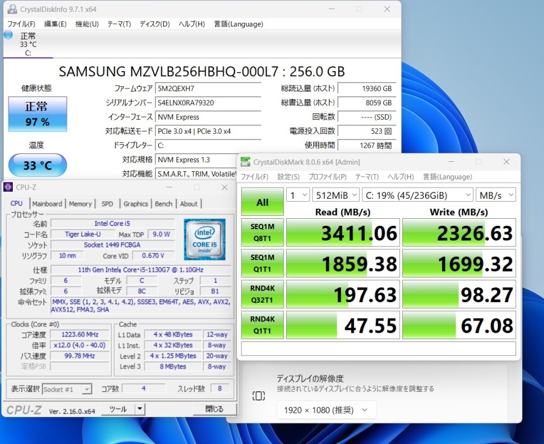Click the CrystalDiskInfo app icon in title bar
The image size is (544, 444).
click(x=12, y=9)
